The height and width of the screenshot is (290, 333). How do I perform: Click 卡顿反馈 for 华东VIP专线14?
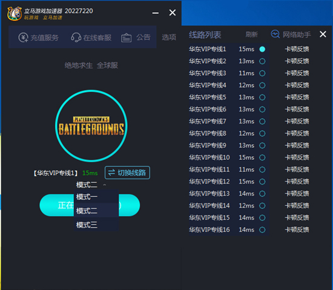coord(297,206)
